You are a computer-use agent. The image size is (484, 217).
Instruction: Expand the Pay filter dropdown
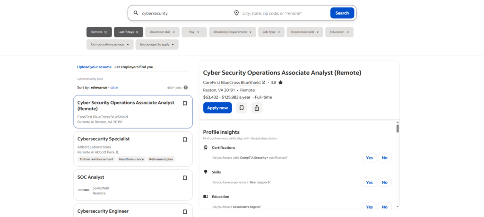194,32
